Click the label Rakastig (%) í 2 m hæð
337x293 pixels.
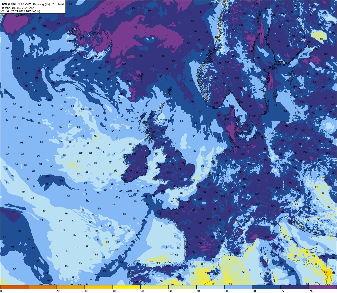tap(48, 4)
